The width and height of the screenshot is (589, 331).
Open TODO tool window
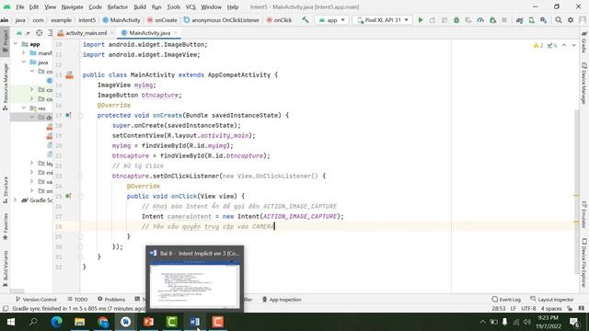(77, 300)
